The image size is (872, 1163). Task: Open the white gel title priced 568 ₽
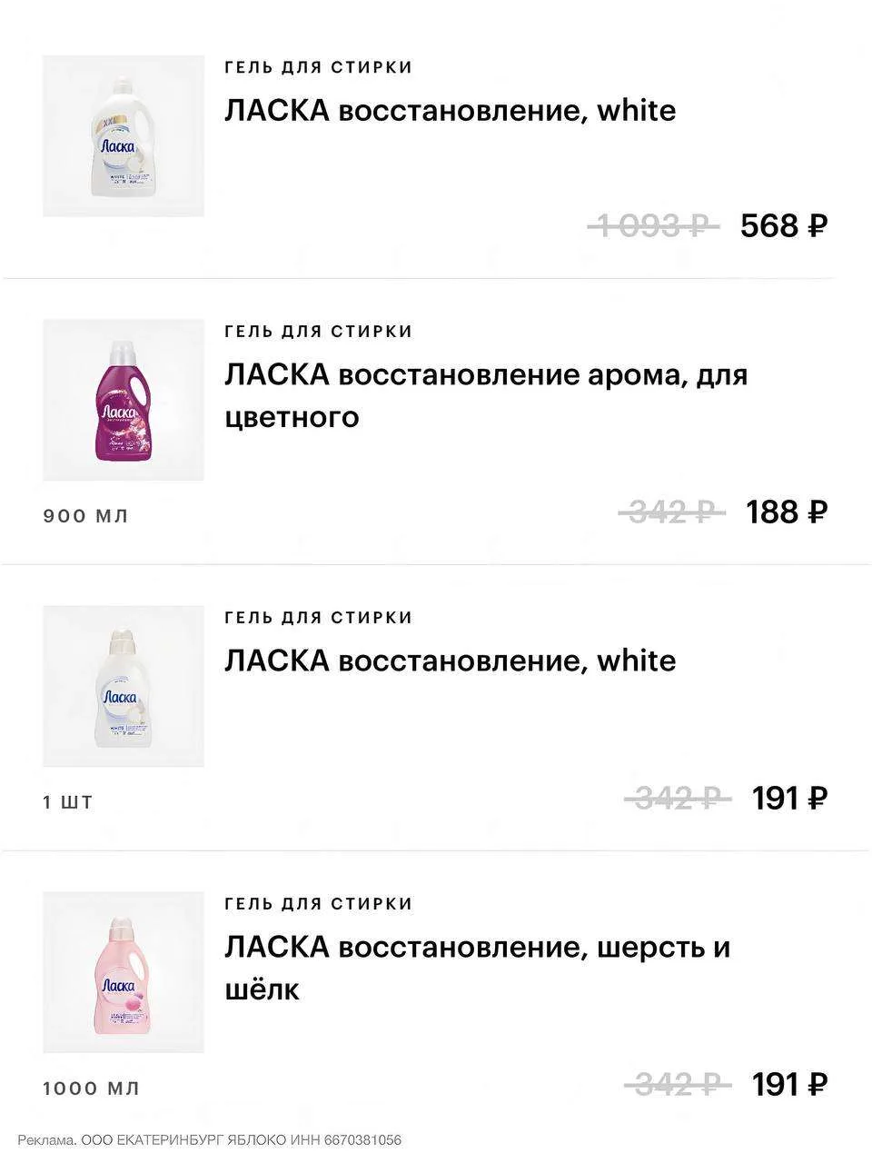point(450,111)
